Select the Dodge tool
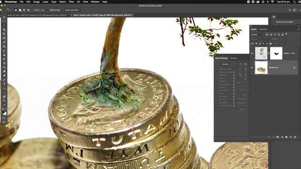The width and height of the screenshot is (301, 169). click(4, 76)
